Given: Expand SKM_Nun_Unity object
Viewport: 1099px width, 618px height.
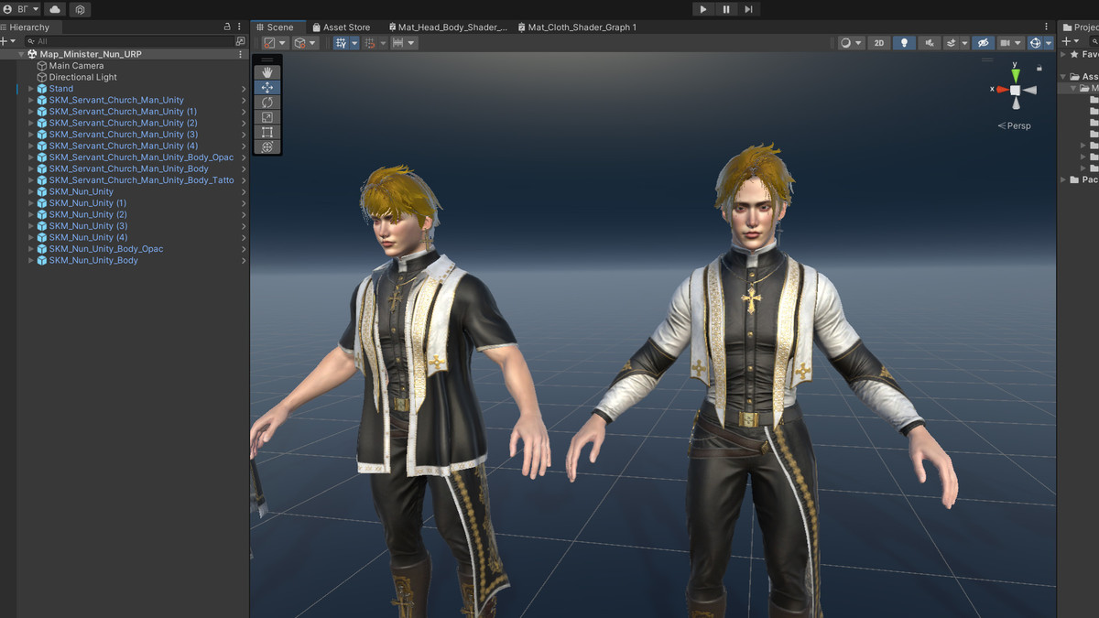Looking at the screenshot, I should click(31, 191).
